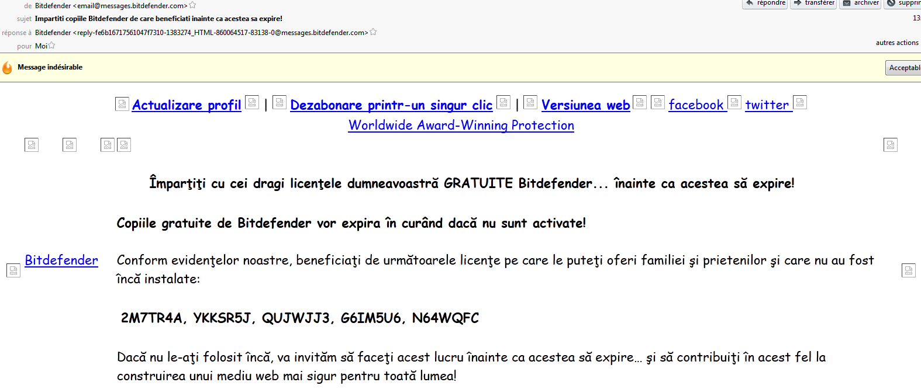Mark message as Acceptable
The height and width of the screenshot is (389, 921).
pyautogui.click(x=903, y=68)
